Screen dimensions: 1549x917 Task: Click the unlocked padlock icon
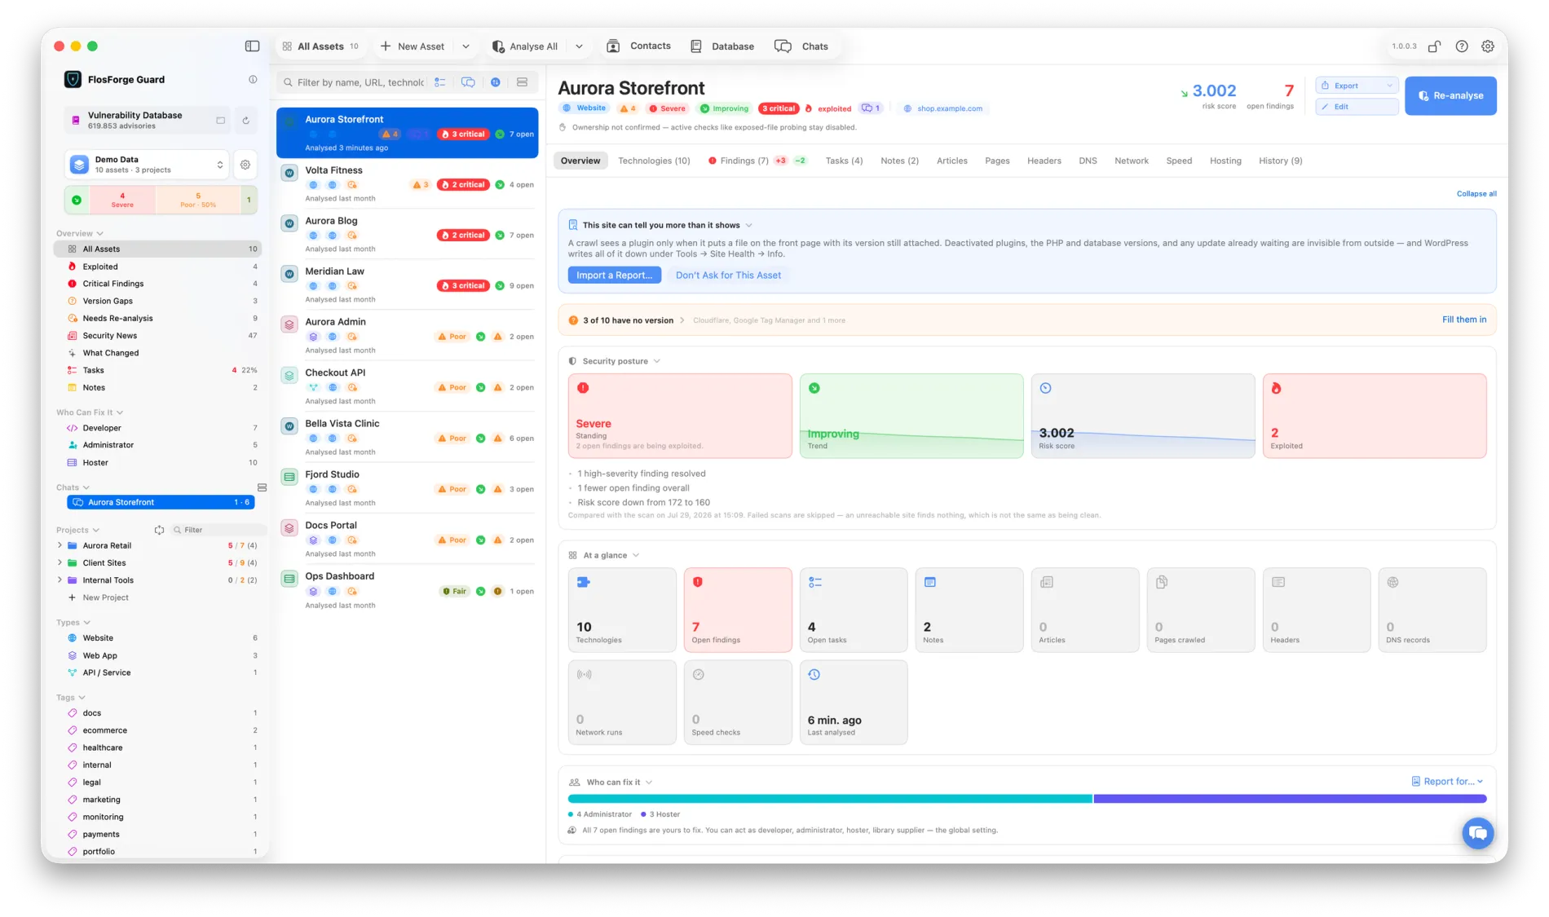[1434, 46]
